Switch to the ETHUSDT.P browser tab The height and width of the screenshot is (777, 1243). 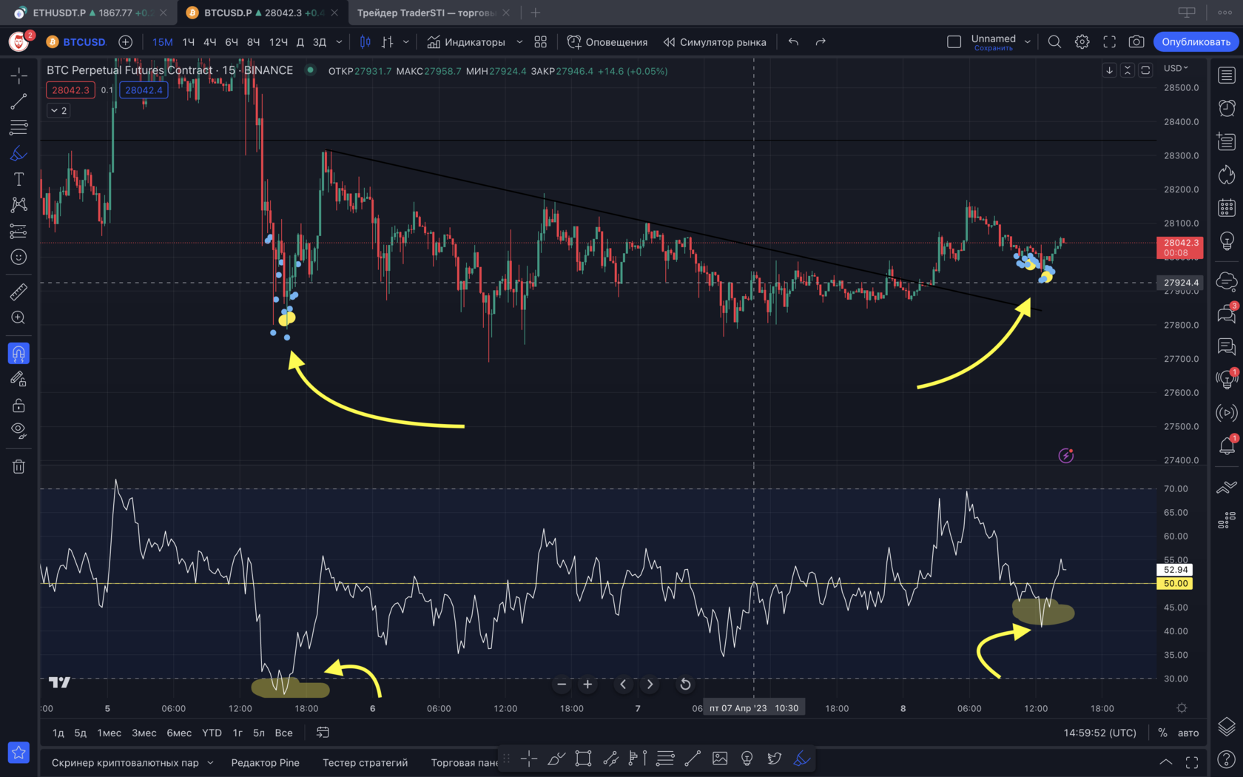[x=89, y=13]
